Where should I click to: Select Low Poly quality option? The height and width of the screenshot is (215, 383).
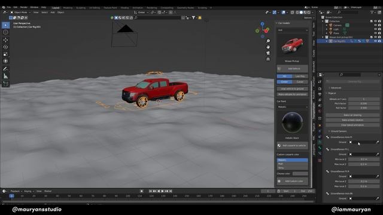tap(300, 76)
